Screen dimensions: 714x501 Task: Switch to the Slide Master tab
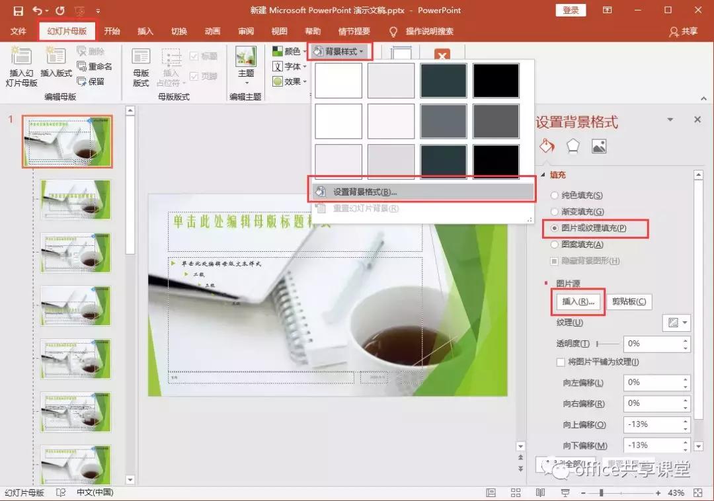(x=67, y=31)
